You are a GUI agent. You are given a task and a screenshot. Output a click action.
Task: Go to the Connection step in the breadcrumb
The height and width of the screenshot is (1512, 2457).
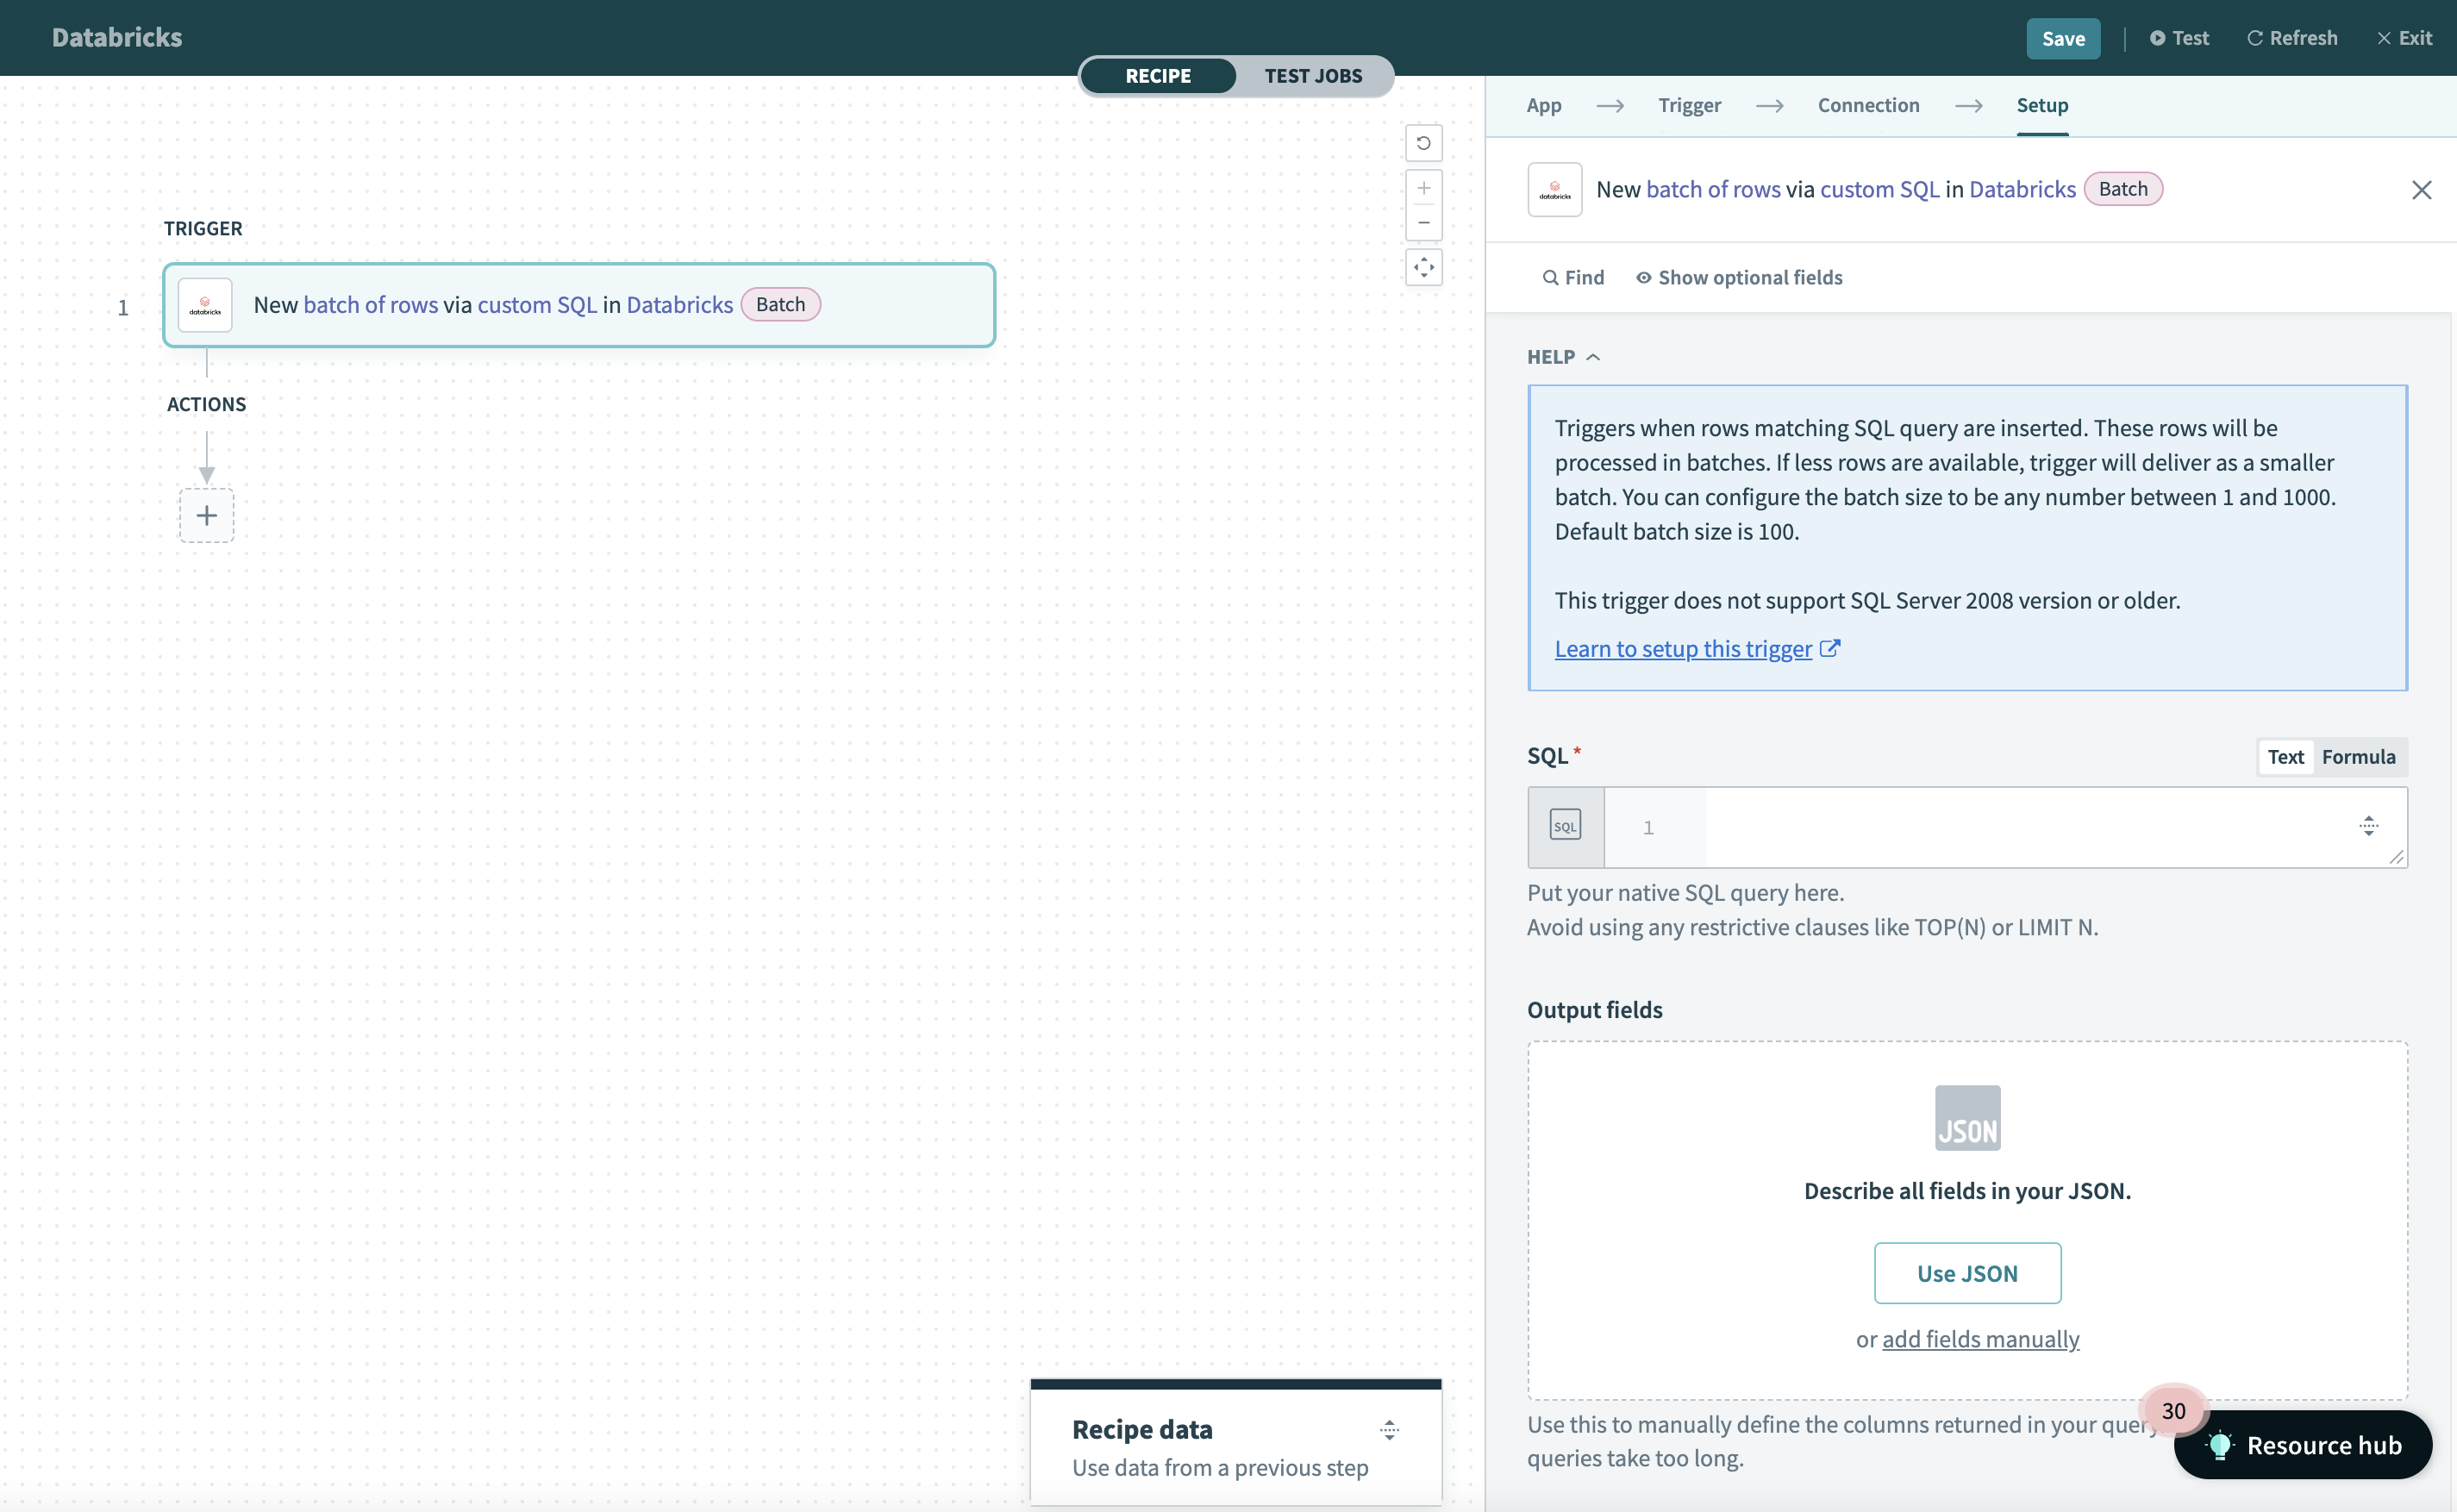pyautogui.click(x=1868, y=104)
